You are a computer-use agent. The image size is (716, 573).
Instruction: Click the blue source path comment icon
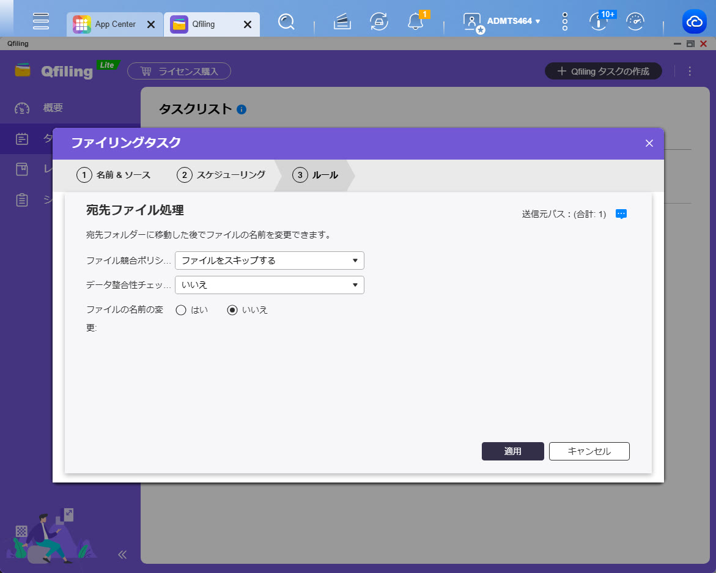(621, 214)
